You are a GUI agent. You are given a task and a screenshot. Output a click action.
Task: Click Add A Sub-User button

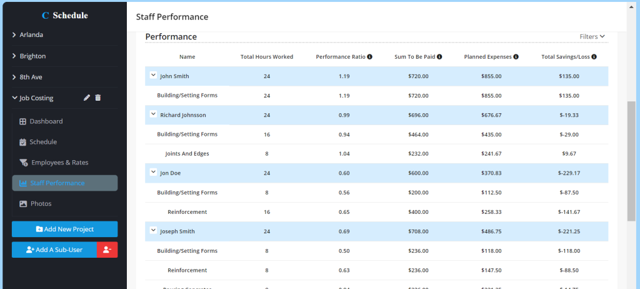click(x=54, y=250)
